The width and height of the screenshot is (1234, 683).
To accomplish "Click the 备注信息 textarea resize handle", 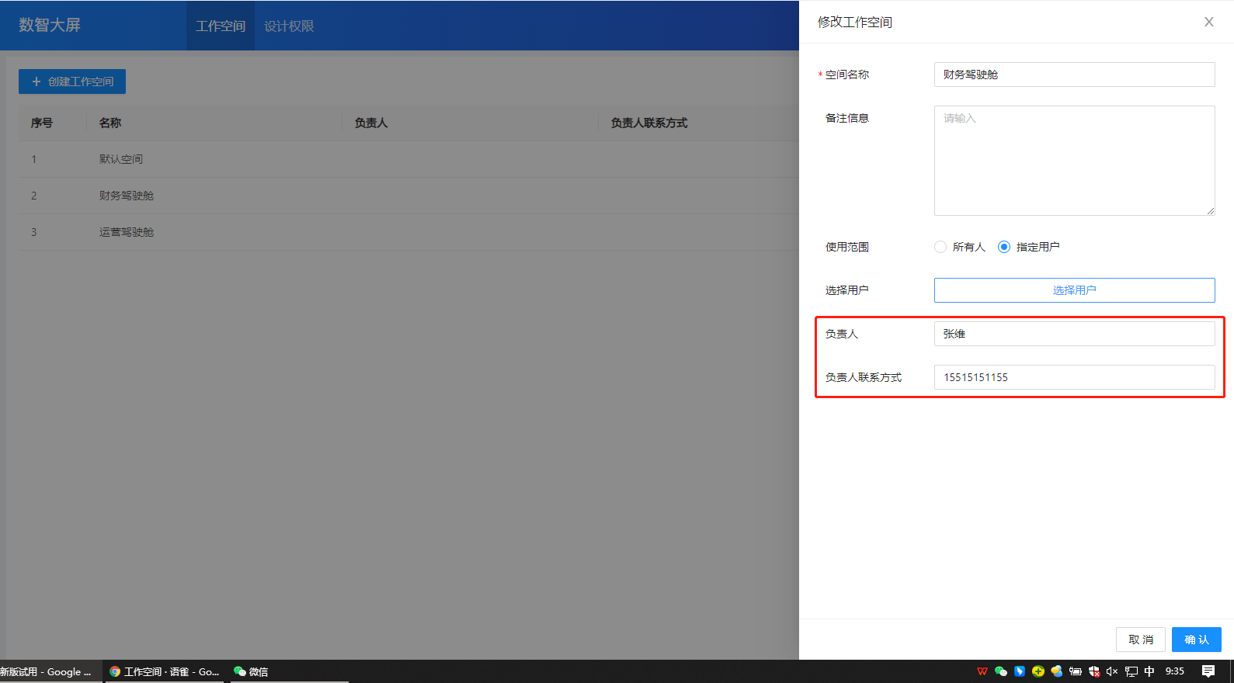I will tap(1211, 211).
